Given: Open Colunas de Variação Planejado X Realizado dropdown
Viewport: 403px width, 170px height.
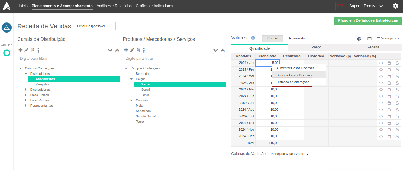Looking at the screenshot, I should (x=289, y=154).
